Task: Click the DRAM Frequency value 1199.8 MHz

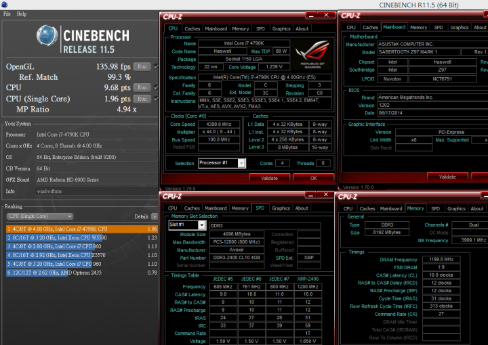Action: click(x=441, y=259)
